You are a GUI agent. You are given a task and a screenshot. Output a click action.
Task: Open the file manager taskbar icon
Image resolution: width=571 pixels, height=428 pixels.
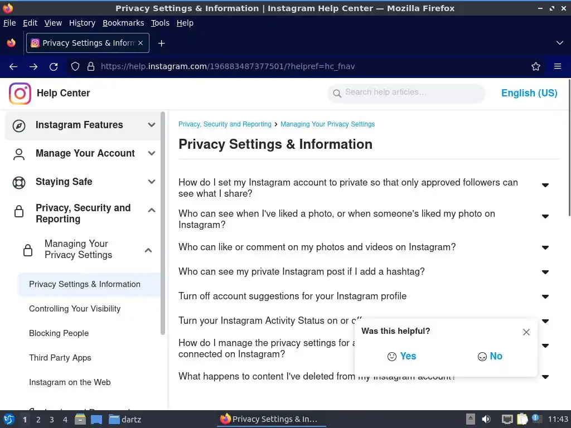(80, 419)
